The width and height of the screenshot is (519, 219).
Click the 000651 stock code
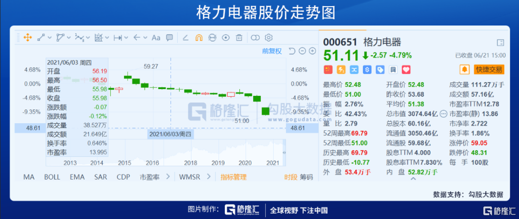(x=340, y=42)
